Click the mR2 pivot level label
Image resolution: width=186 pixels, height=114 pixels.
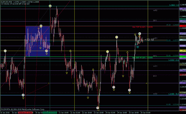pos(155,10)
